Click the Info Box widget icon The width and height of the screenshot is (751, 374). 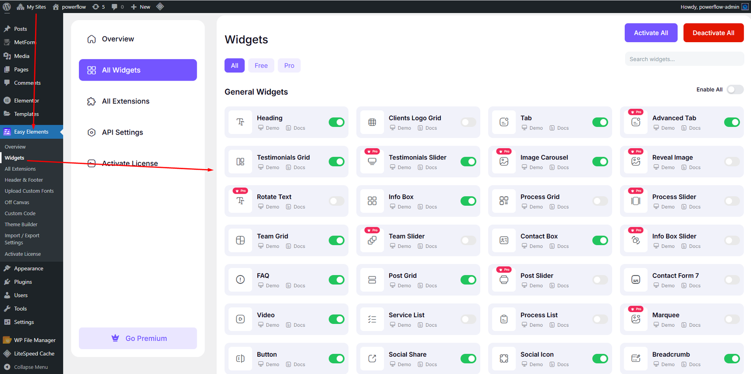tap(372, 201)
